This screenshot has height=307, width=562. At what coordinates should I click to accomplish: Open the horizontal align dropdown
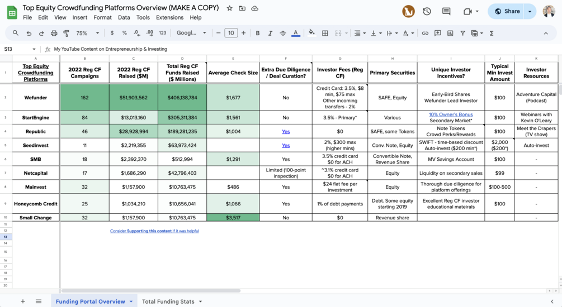pos(360,33)
